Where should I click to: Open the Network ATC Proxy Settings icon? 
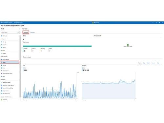(x=2, y=88)
